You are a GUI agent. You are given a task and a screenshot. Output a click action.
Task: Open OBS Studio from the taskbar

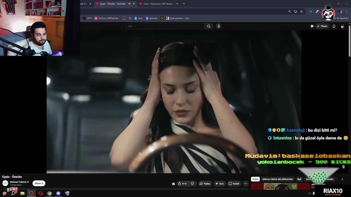pyautogui.click(x=32, y=193)
